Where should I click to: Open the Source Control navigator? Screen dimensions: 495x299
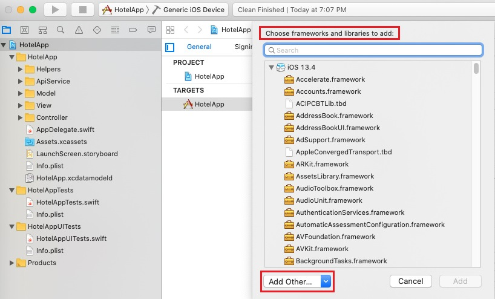tap(24, 30)
